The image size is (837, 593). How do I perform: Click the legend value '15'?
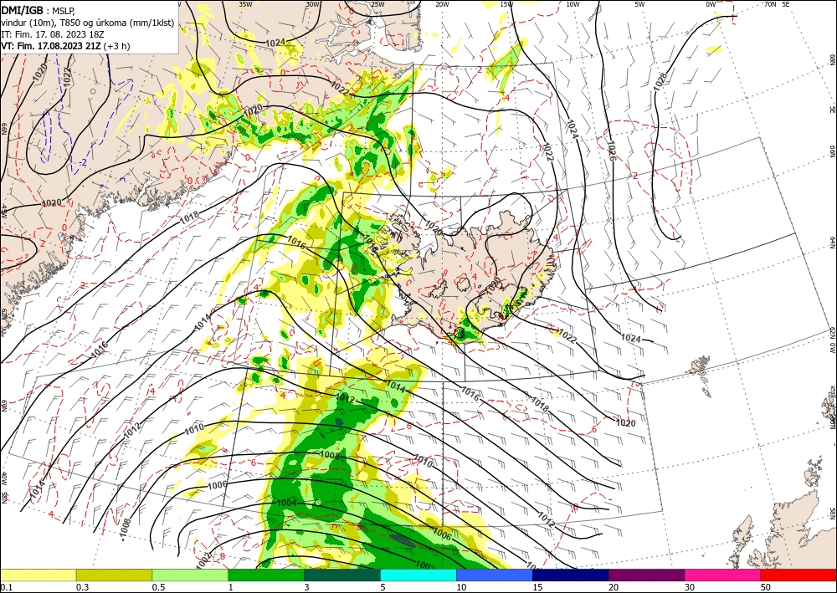[x=537, y=587]
